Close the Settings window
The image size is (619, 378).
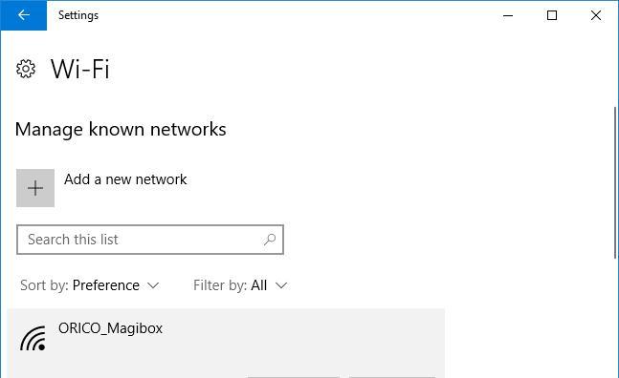[x=596, y=15]
